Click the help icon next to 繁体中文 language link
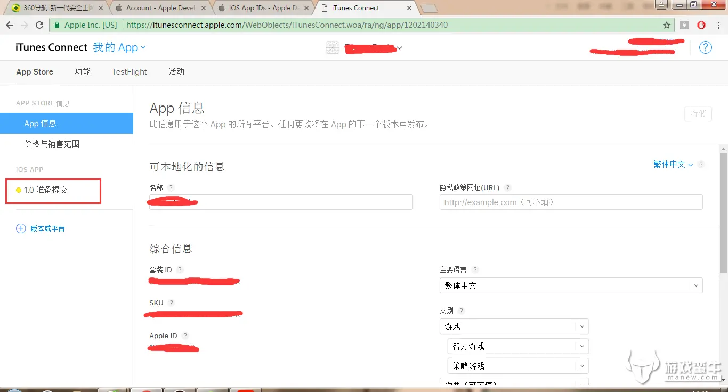This screenshot has width=728, height=392. click(701, 165)
